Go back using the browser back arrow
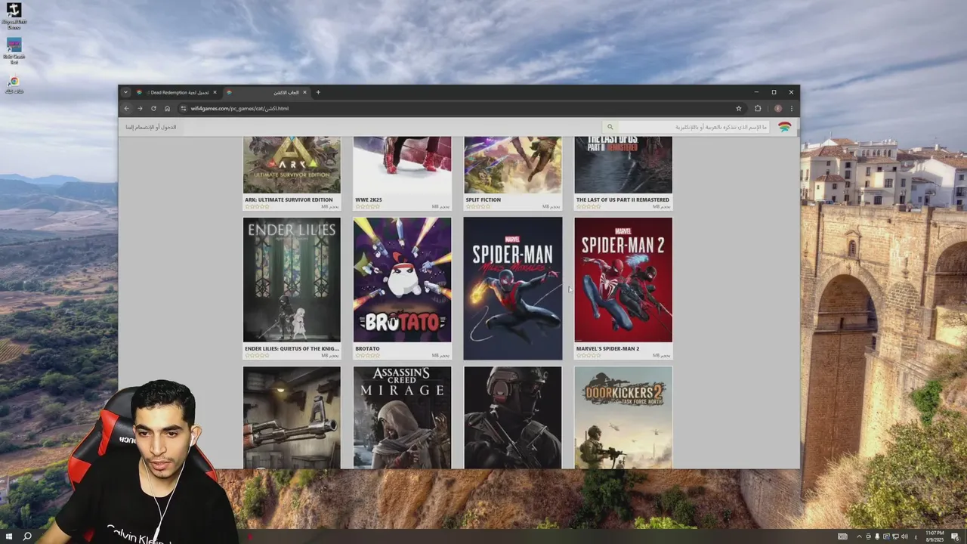Screen dimensions: 967x544 (x=127, y=108)
